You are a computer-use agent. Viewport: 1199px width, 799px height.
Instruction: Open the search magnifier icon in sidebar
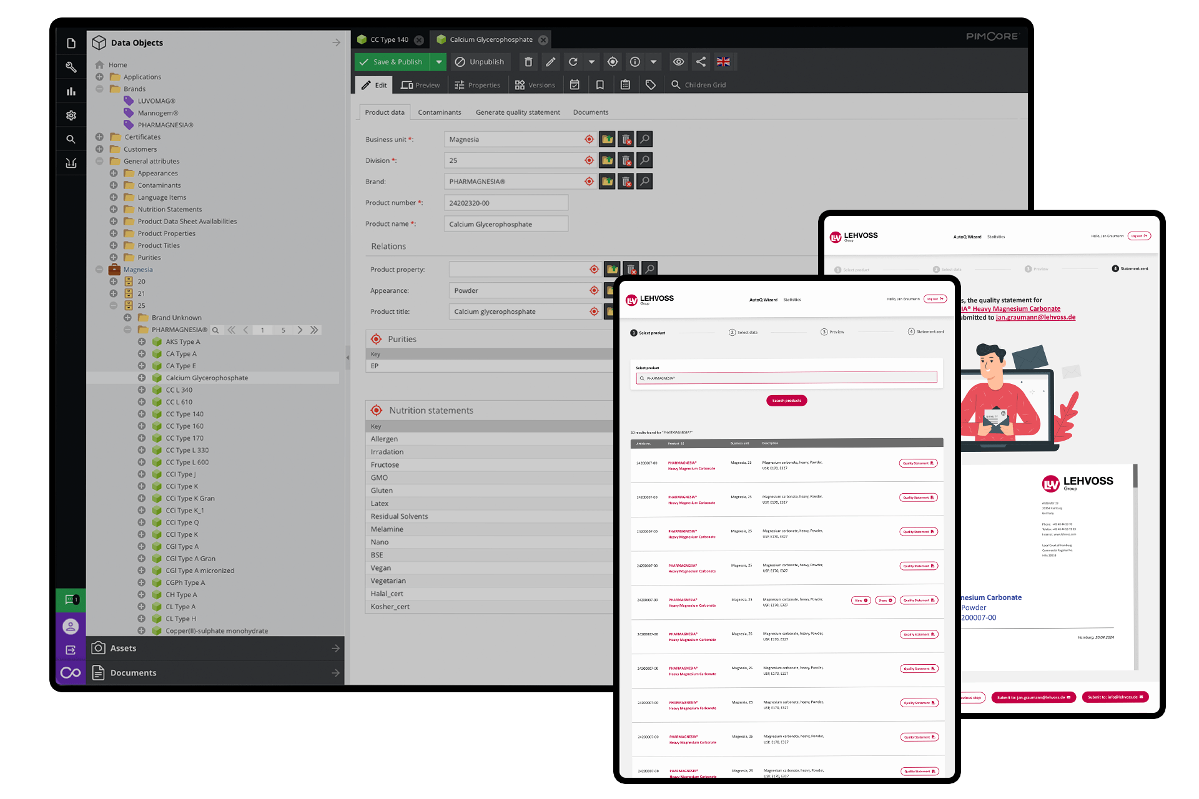[71, 139]
